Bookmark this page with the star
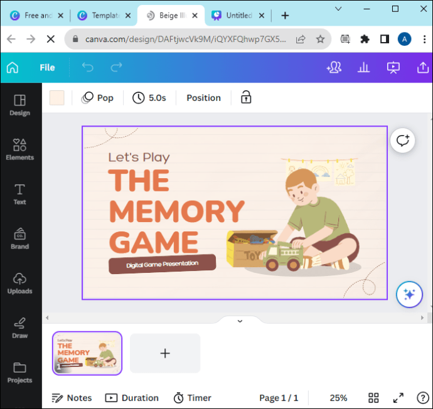Screen dimensions: 433x409 tap(320, 39)
